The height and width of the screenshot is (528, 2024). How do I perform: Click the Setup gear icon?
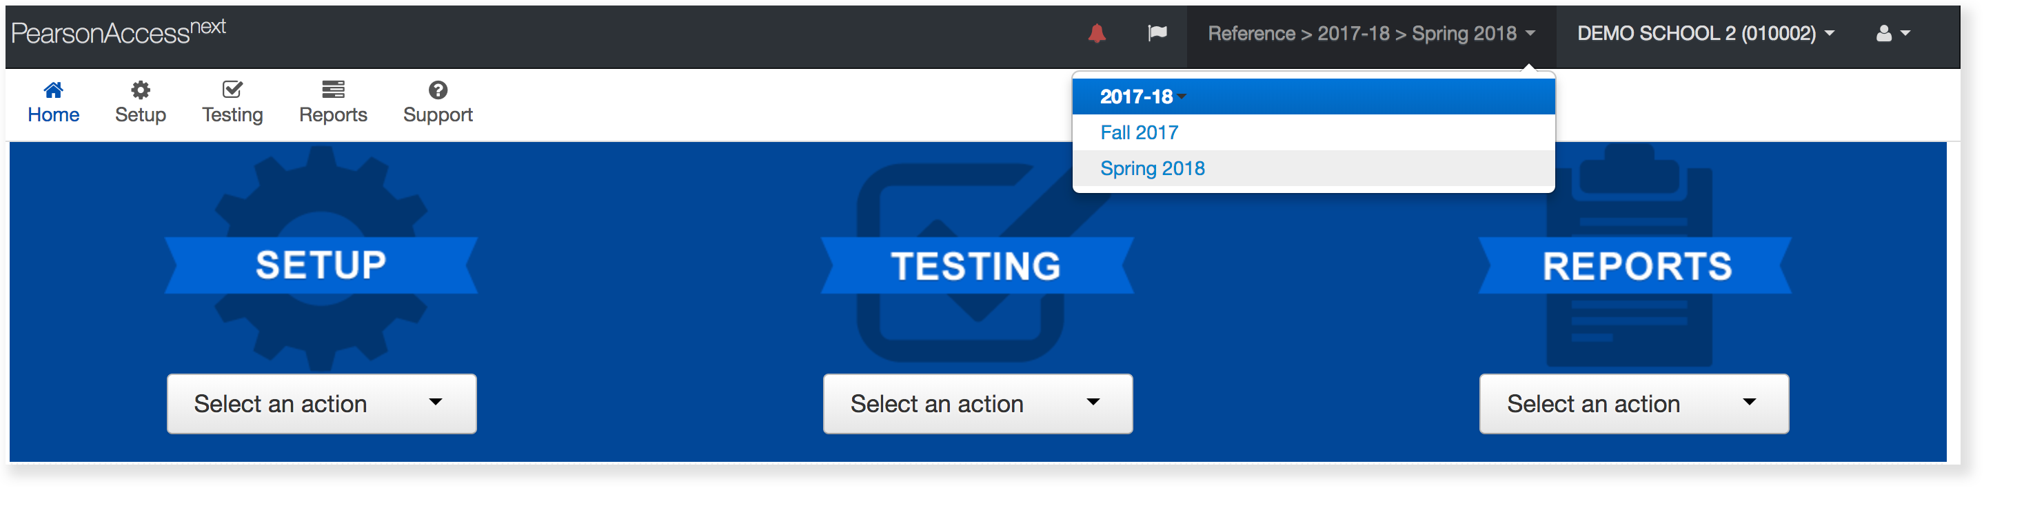[141, 90]
